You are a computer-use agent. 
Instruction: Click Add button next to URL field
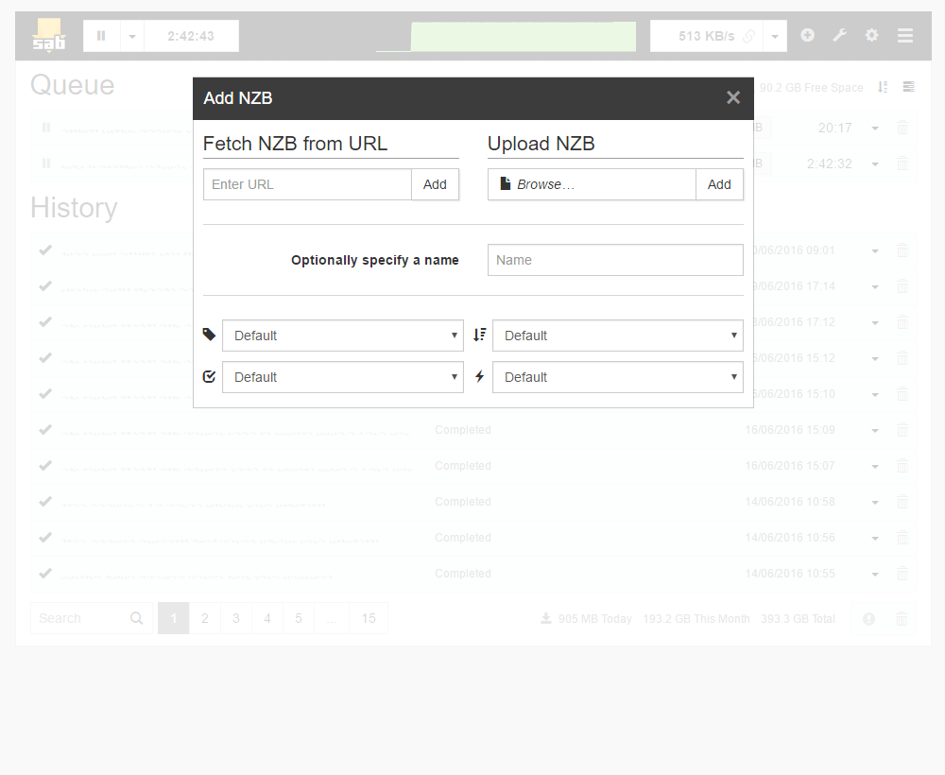tap(435, 184)
